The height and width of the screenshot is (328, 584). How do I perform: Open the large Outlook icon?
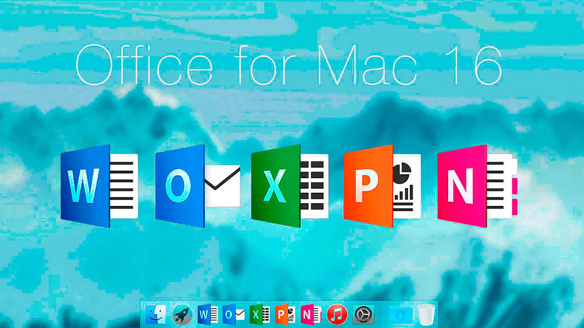(x=198, y=186)
